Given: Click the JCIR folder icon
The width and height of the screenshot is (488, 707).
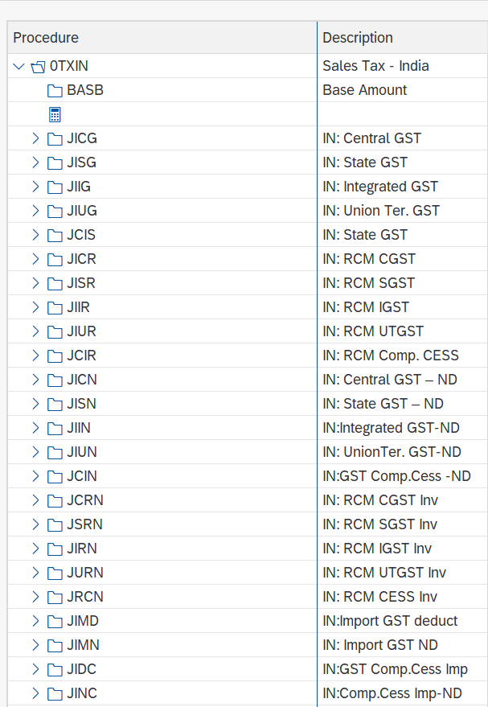Looking at the screenshot, I should tap(55, 356).
